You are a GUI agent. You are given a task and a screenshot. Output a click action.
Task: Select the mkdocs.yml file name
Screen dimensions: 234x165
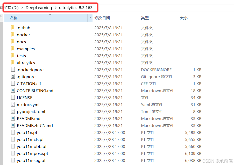(28, 105)
